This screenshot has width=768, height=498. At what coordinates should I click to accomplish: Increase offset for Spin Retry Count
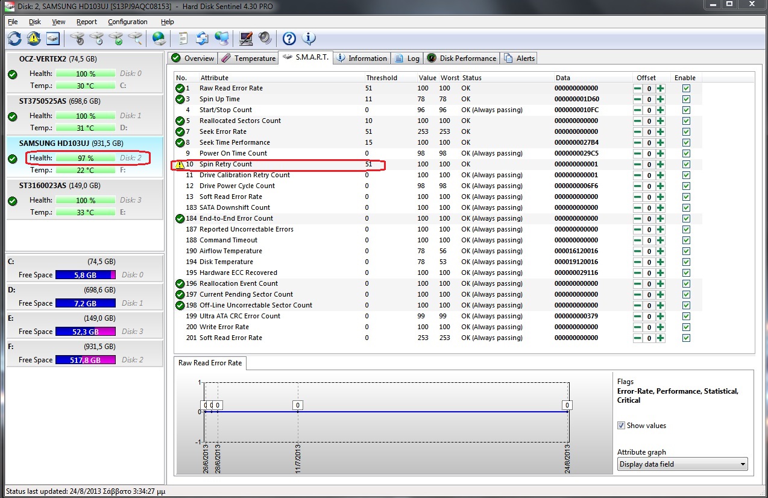660,165
